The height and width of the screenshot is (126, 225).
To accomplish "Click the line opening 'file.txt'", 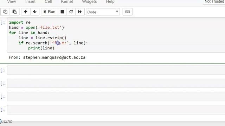I will coord(37,27).
